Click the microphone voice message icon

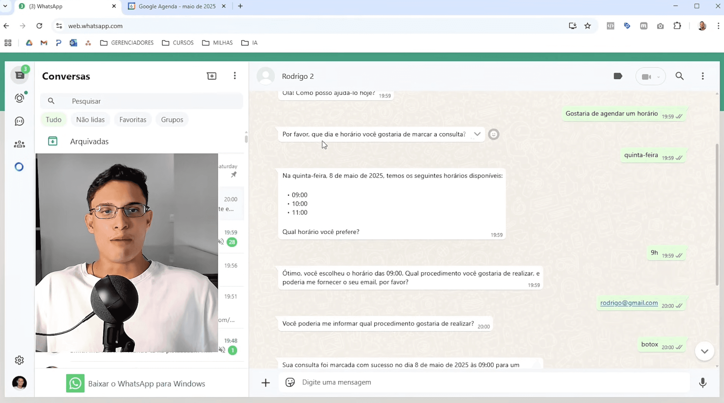[703, 383]
